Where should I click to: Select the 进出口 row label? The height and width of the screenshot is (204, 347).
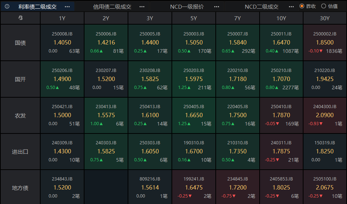coord(20,152)
